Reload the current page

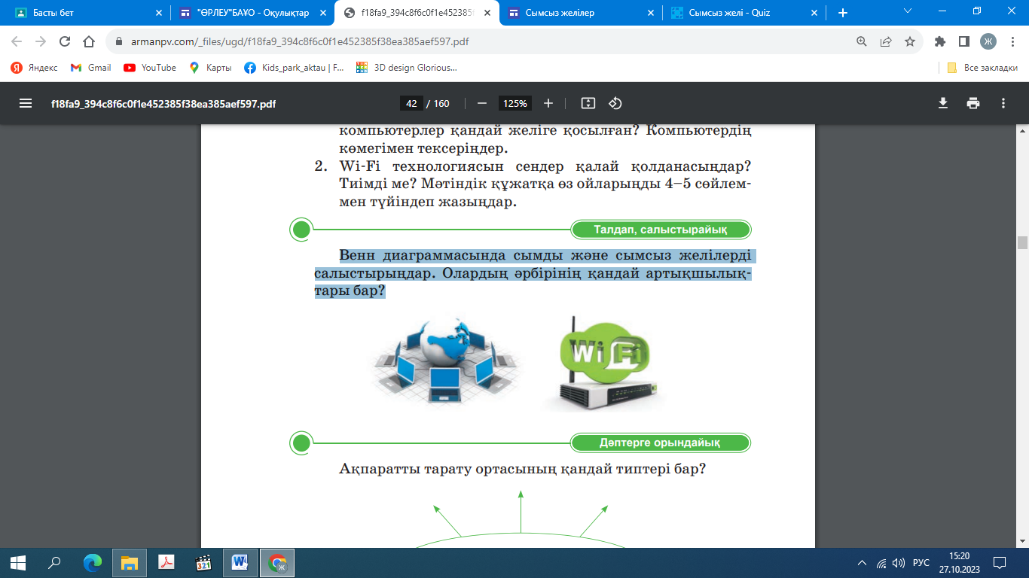pos(65,42)
